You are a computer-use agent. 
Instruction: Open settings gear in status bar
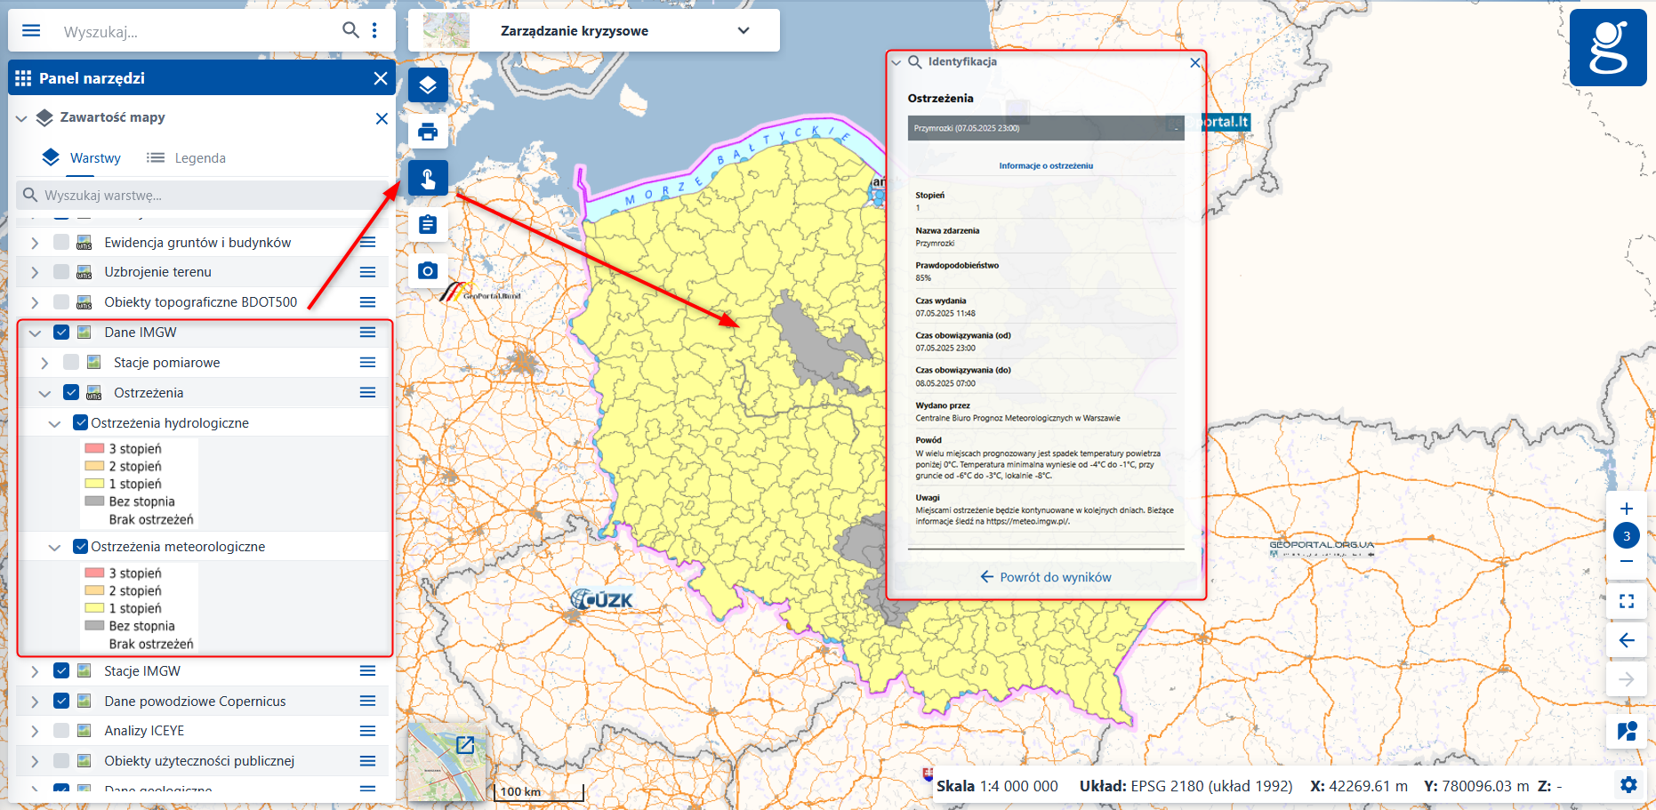coord(1628,784)
